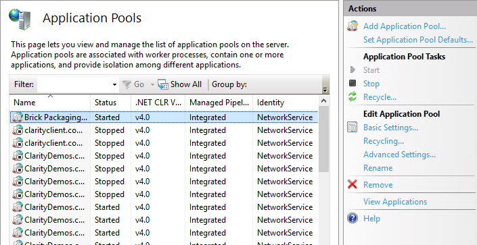The width and height of the screenshot is (477, 245).
Task: Open the Advanced Settings... link
Action: [x=399, y=155]
